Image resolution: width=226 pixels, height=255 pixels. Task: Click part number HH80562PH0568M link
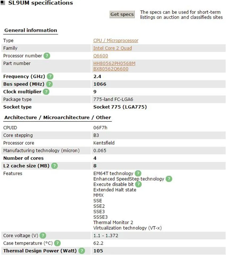point(114,64)
